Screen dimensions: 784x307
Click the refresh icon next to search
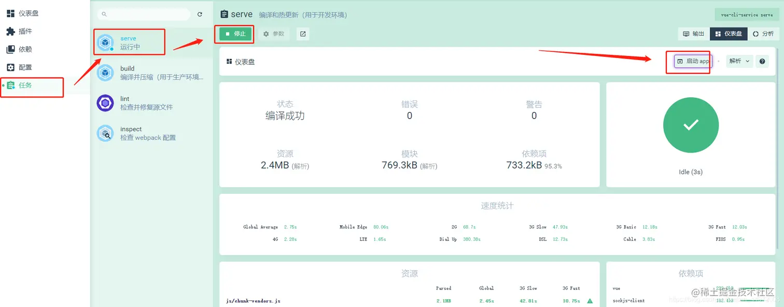pyautogui.click(x=200, y=14)
